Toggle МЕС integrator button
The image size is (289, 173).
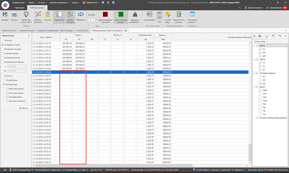tap(159, 13)
